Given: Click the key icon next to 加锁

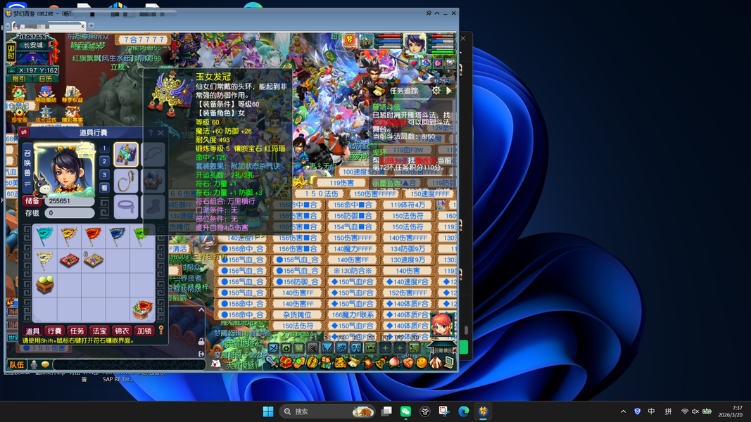Looking at the screenshot, I should 161,330.
